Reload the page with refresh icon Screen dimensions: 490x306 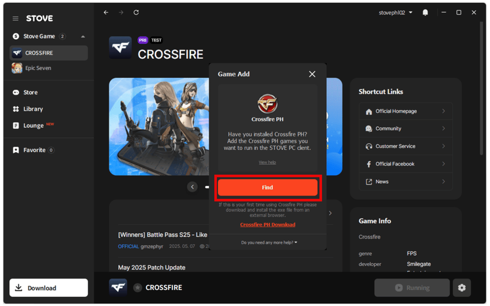pos(136,13)
